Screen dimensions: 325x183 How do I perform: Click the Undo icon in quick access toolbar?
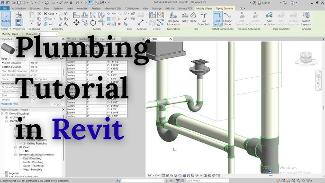pyautogui.click(x=31, y=3)
